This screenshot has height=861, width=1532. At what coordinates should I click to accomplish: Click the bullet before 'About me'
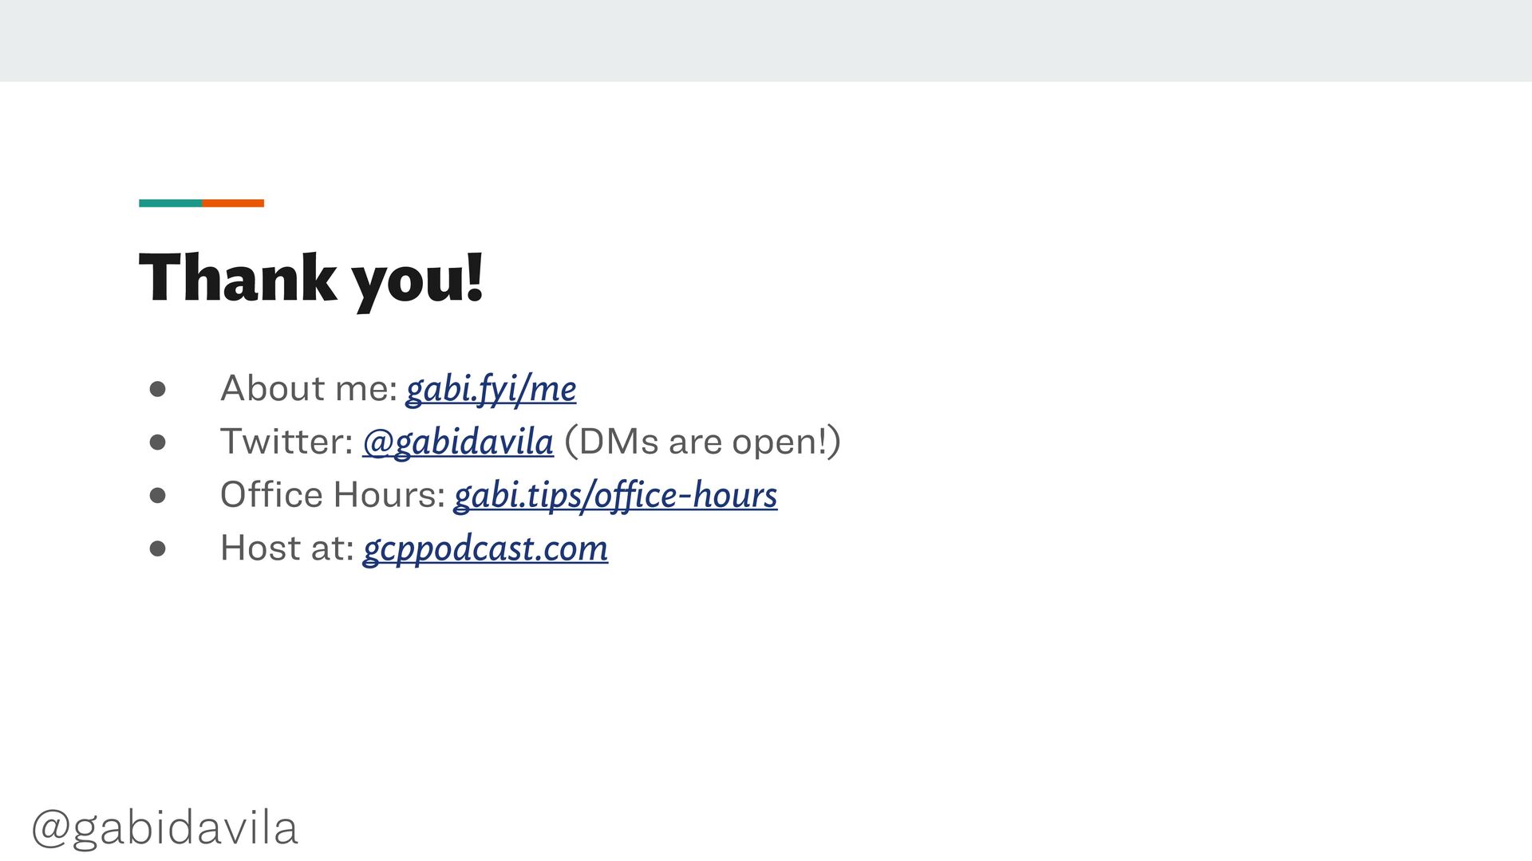pyautogui.click(x=157, y=389)
